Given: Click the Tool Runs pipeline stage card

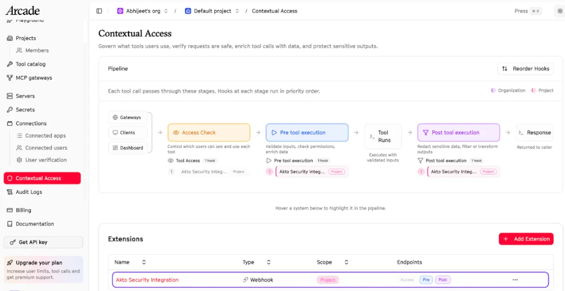Looking at the screenshot, I should [x=383, y=136].
